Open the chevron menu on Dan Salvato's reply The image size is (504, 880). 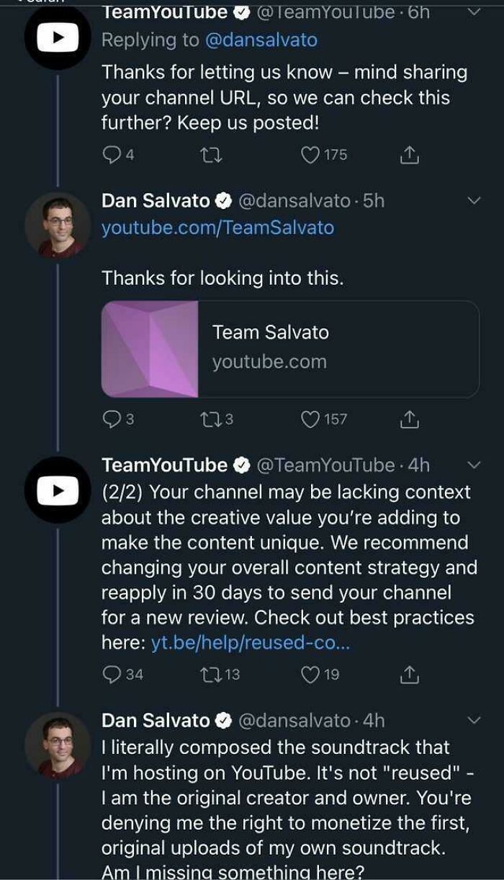point(474,202)
